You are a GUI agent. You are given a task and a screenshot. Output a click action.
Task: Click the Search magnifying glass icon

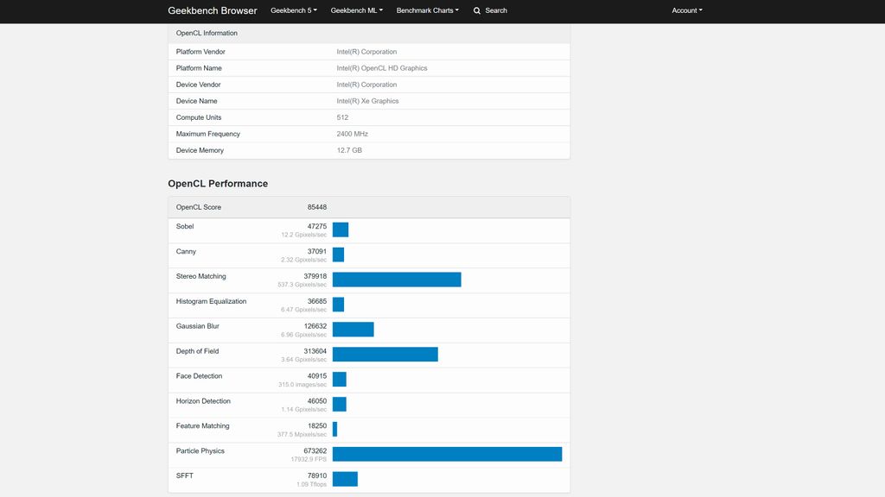pyautogui.click(x=476, y=10)
